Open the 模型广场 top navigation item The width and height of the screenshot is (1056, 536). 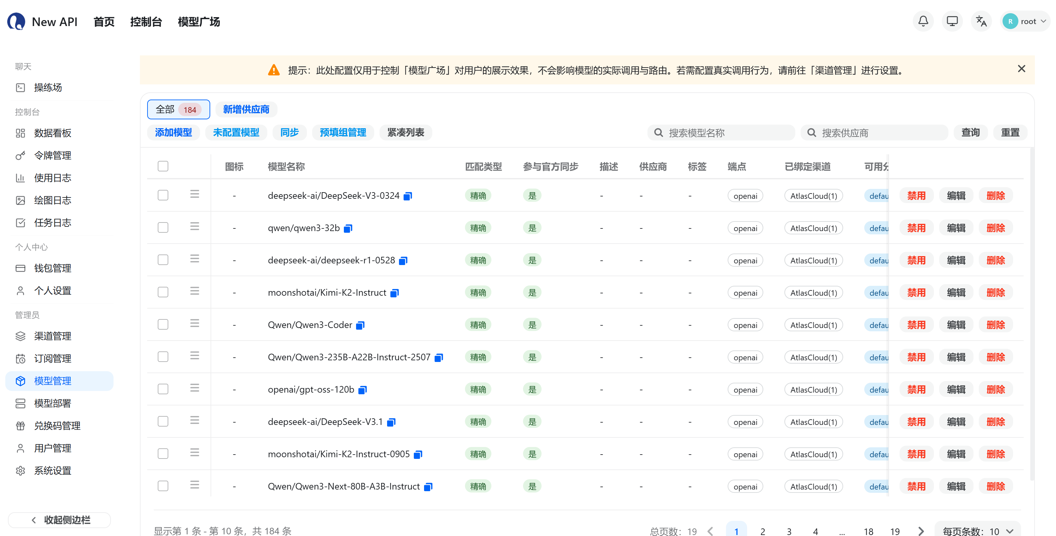click(199, 22)
